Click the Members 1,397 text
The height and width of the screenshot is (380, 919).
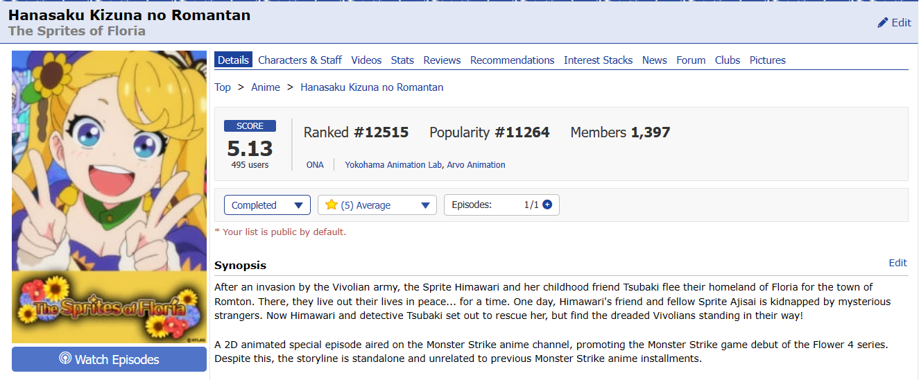click(x=620, y=132)
